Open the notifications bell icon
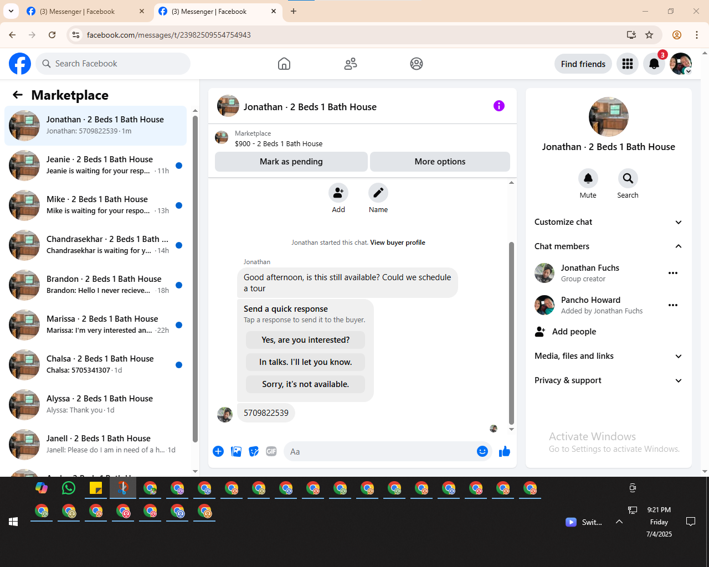The width and height of the screenshot is (709, 567). pyautogui.click(x=654, y=64)
